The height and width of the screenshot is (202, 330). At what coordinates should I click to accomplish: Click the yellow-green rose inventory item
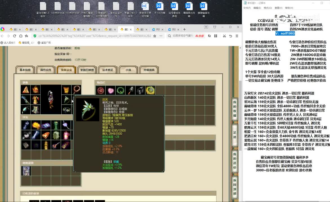150,90
